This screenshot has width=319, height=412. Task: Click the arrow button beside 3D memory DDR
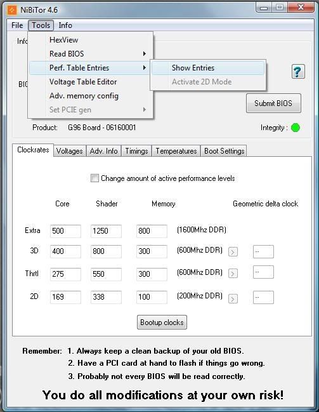click(233, 252)
